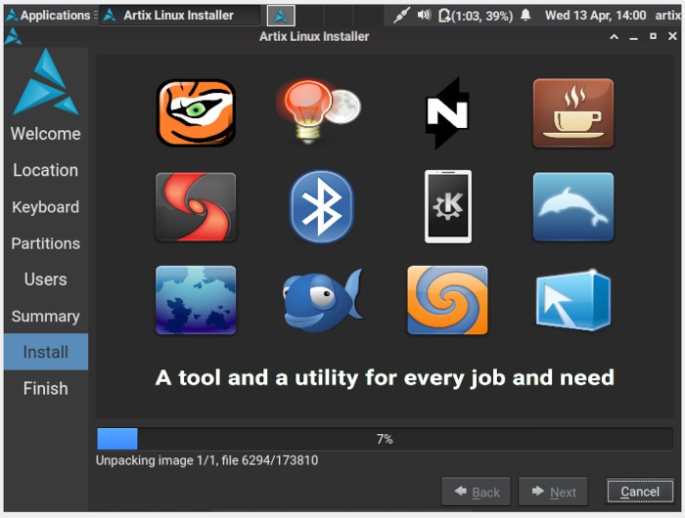The height and width of the screenshot is (518, 685).
Task: Click the 'Unpacking image 1/1' status text
Action: [x=207, y=460]
